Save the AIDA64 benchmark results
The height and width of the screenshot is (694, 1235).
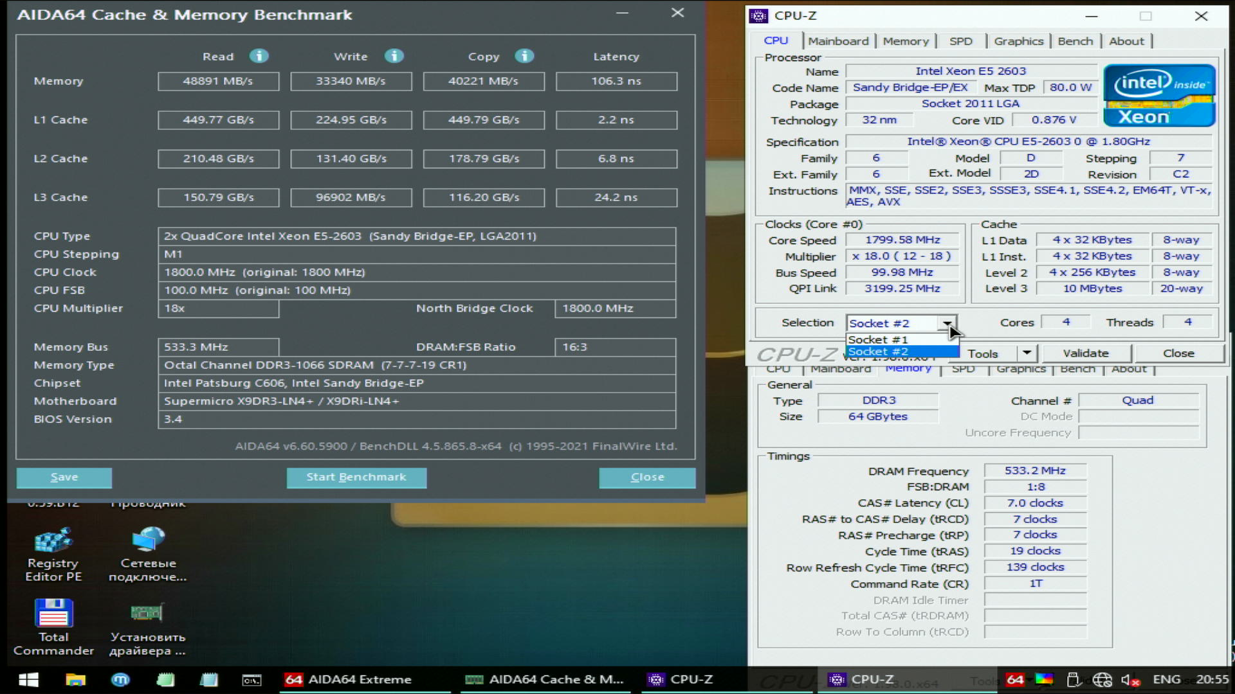(x=64, y=477)
